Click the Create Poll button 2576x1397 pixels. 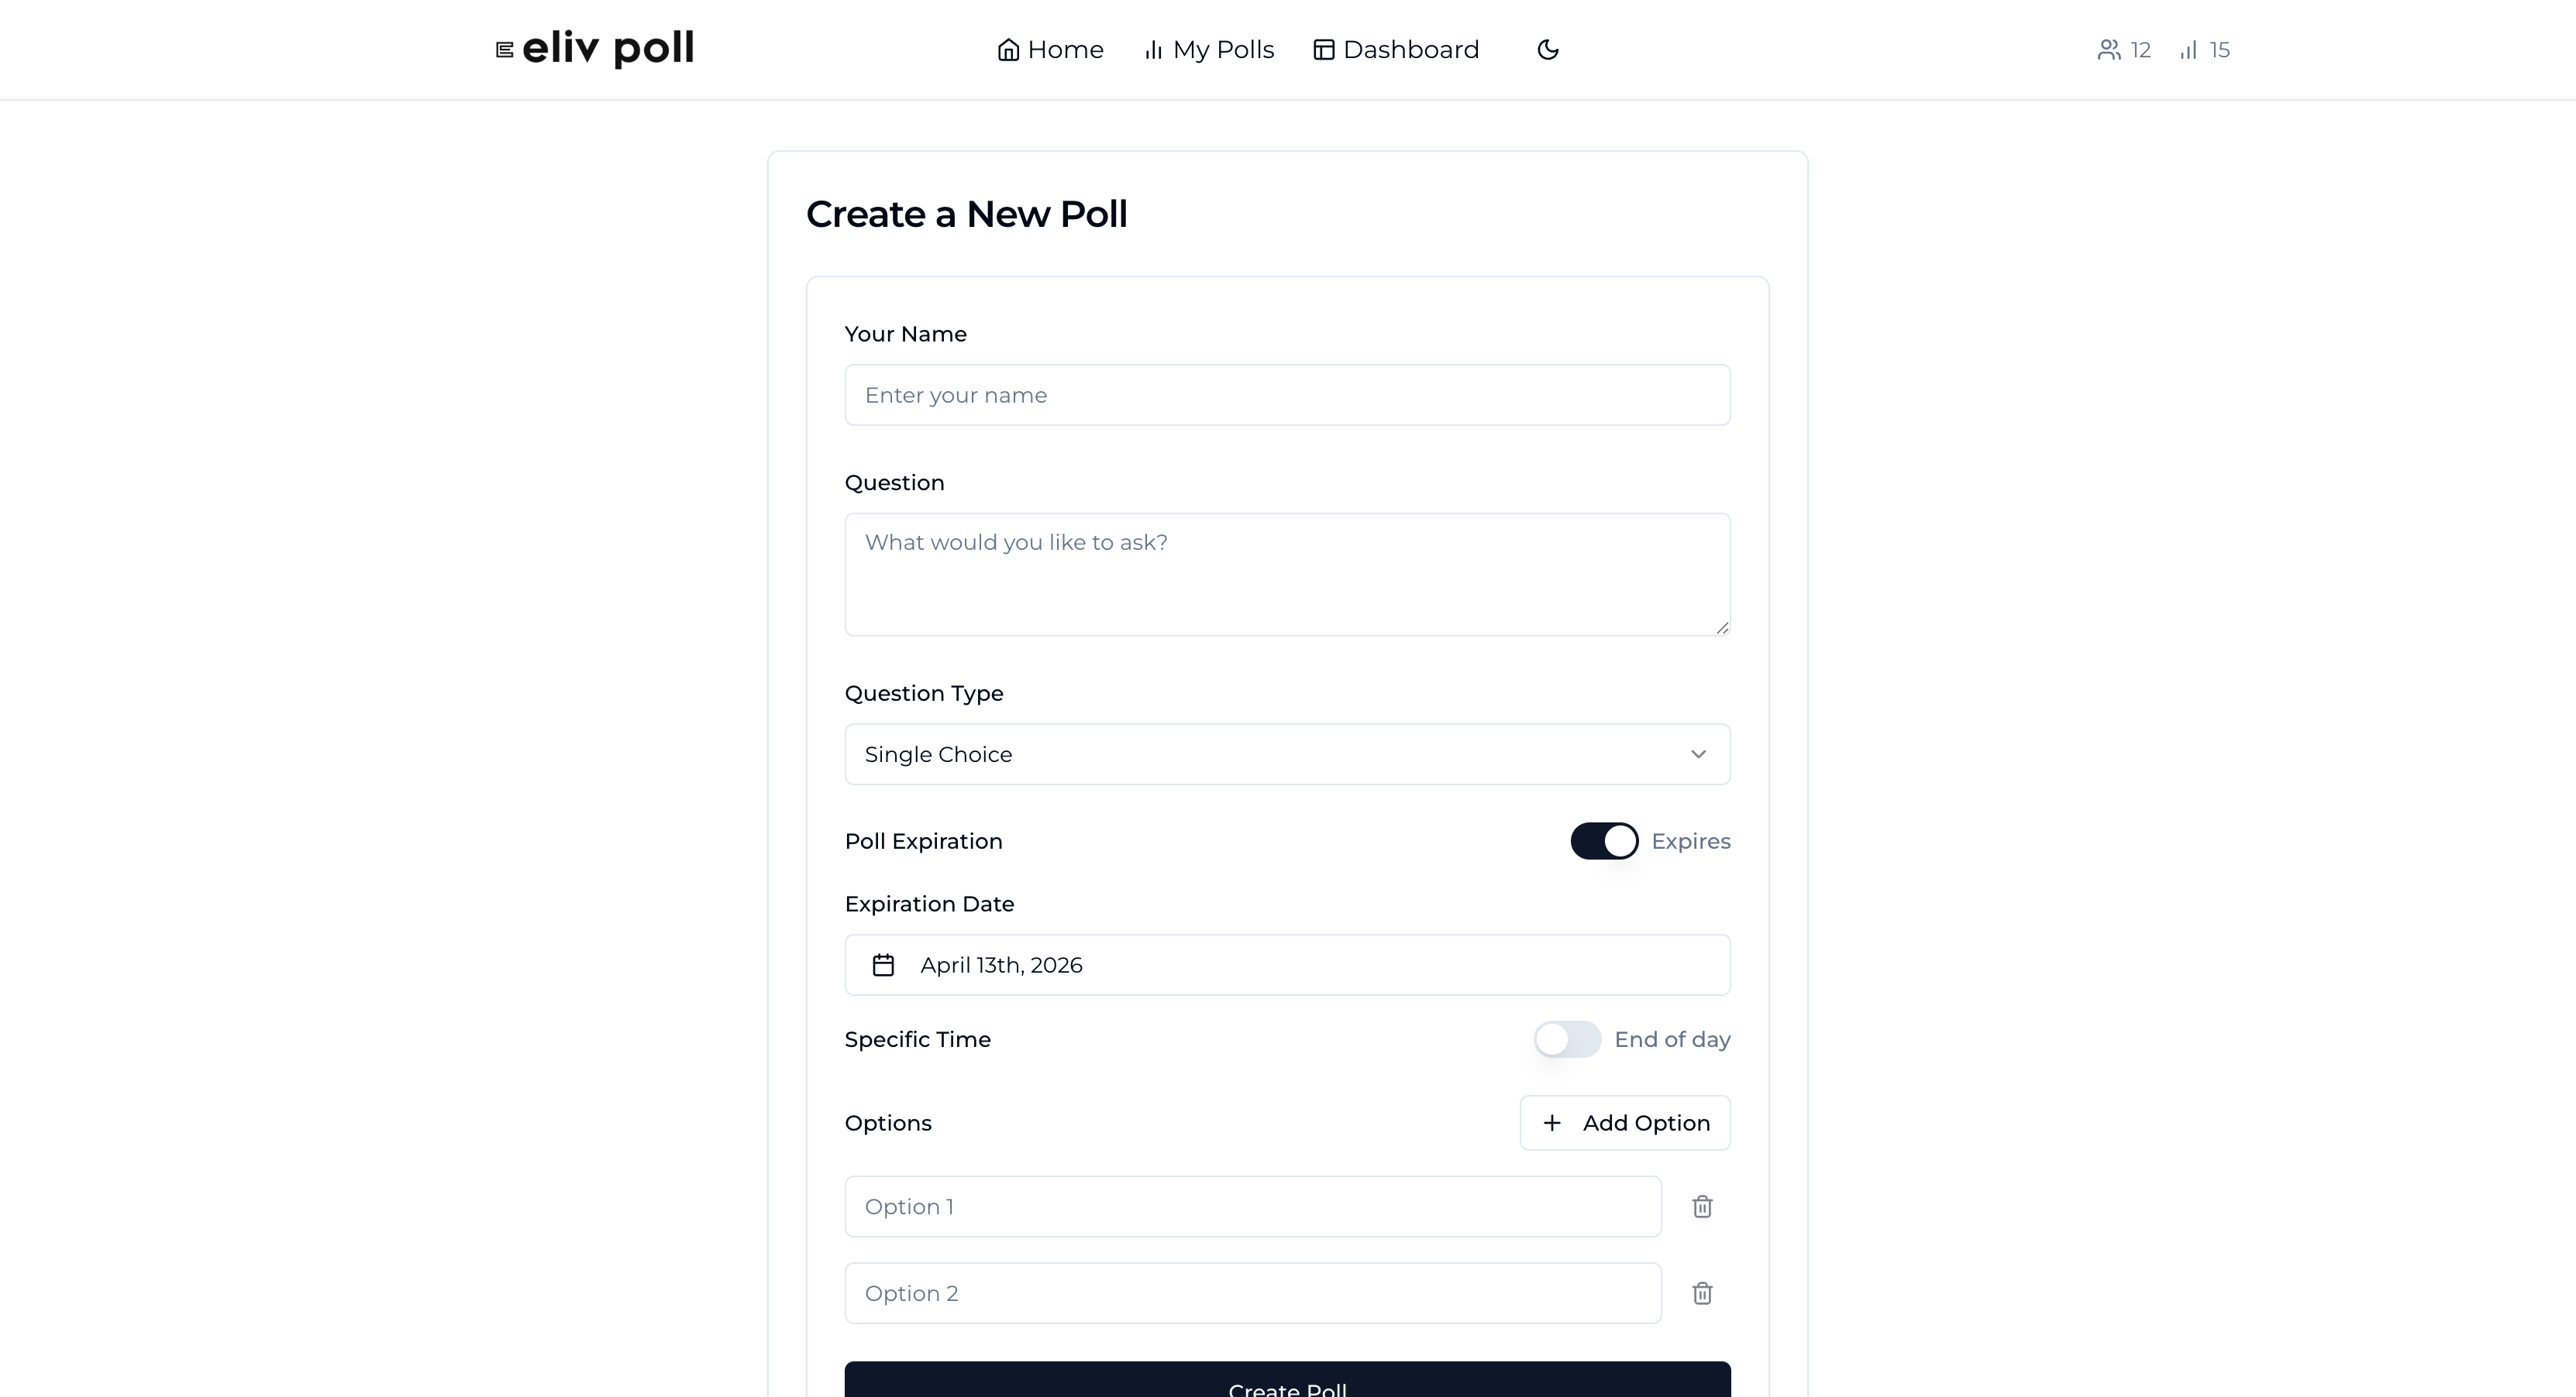1287,1380
